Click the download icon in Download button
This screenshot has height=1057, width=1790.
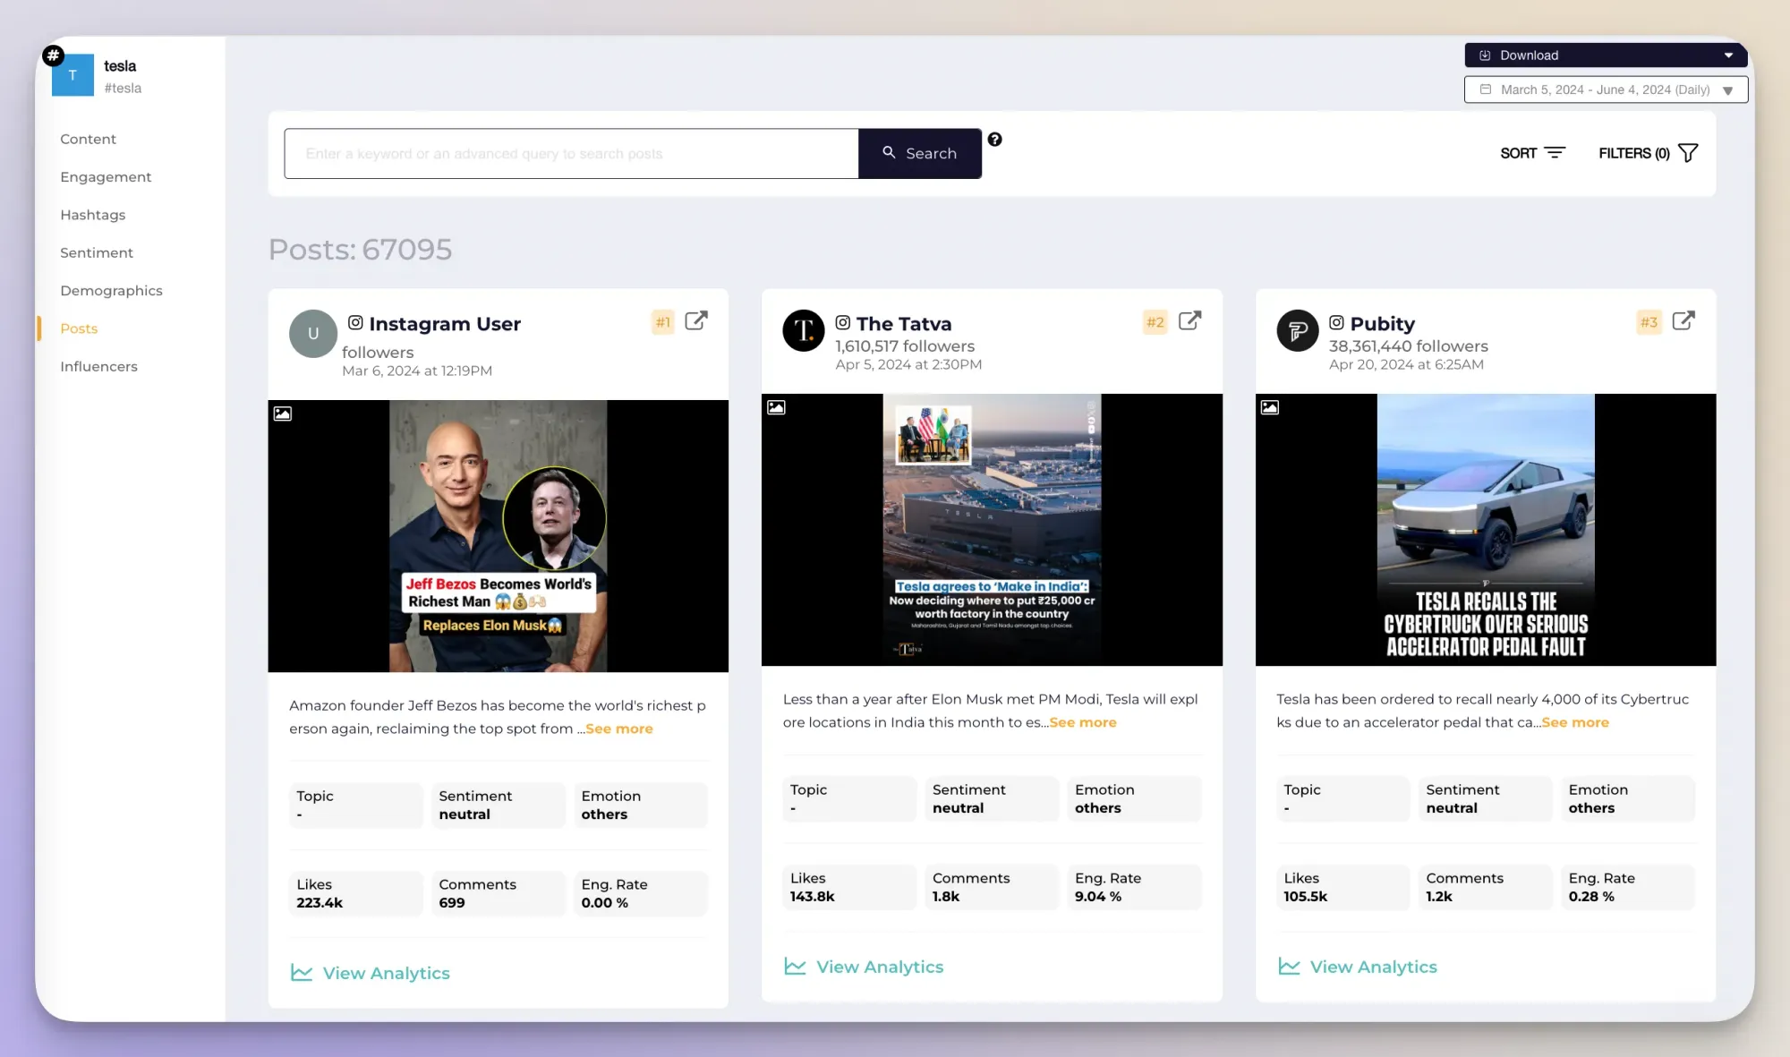tap(1485, 55)
